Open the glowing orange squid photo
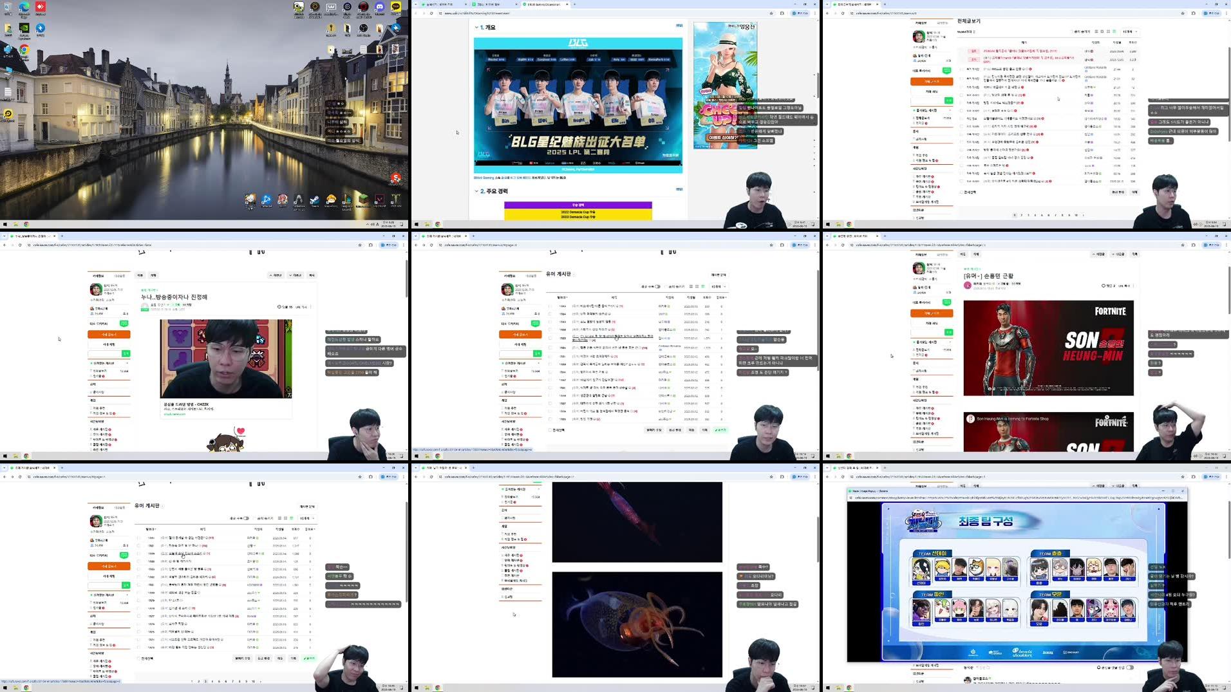 [637, 624]
